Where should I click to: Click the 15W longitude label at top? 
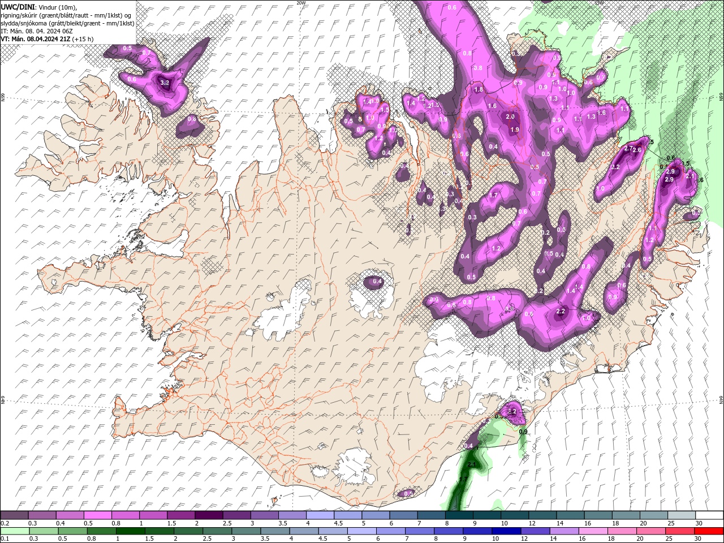click(x=599, y=2)
